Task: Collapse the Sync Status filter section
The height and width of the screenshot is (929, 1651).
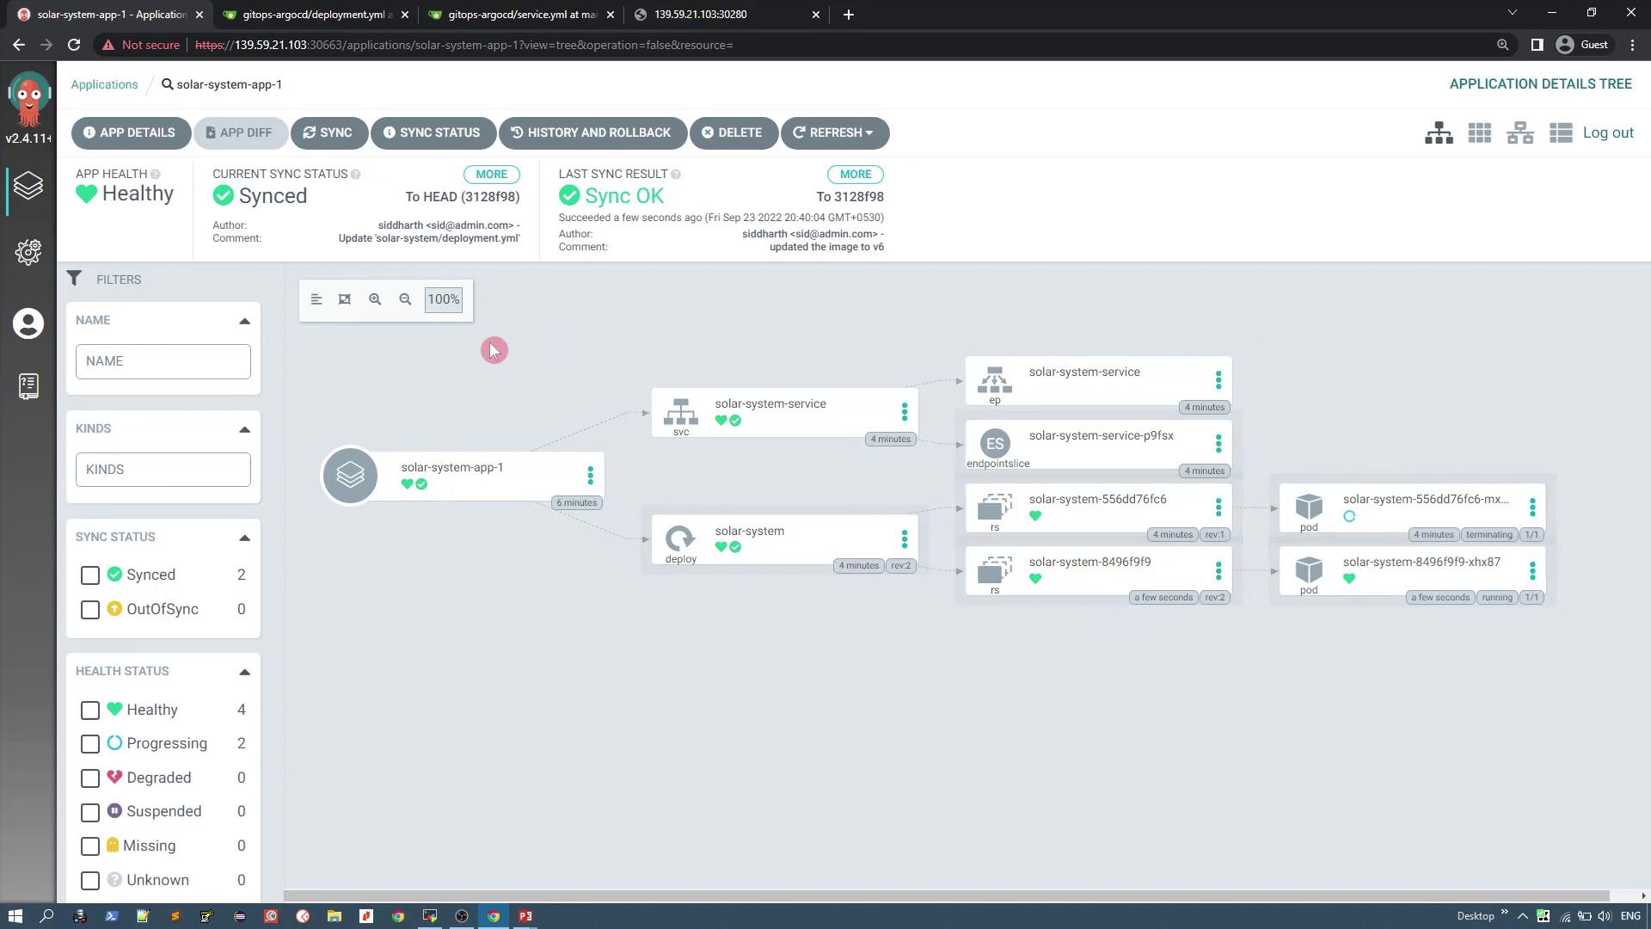Action: click(x=244, y=538)
